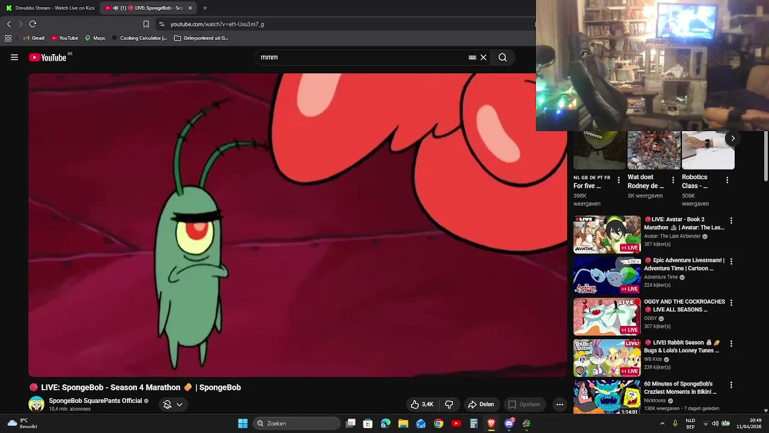Open SpongeBob SquarePants Official channel avatar

click(x=36, y=404)
